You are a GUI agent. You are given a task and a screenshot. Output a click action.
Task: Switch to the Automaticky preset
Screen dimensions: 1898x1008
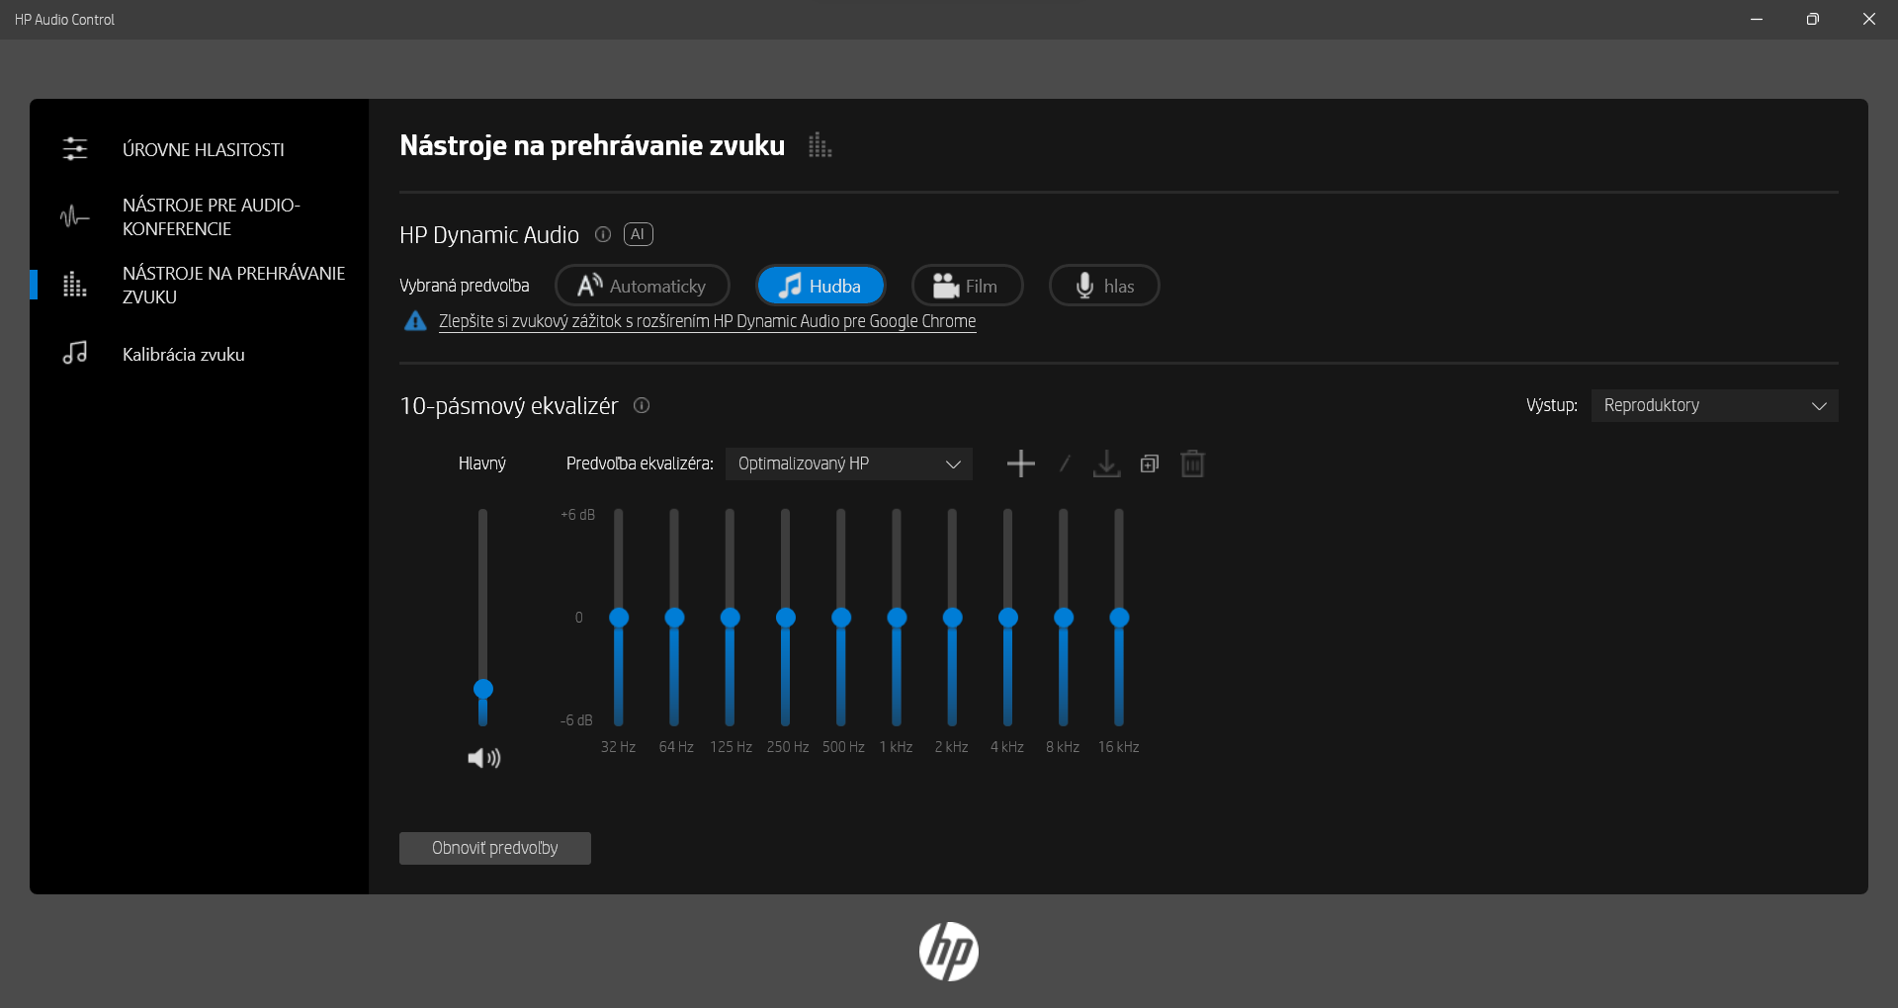click(x=641, y=285)
